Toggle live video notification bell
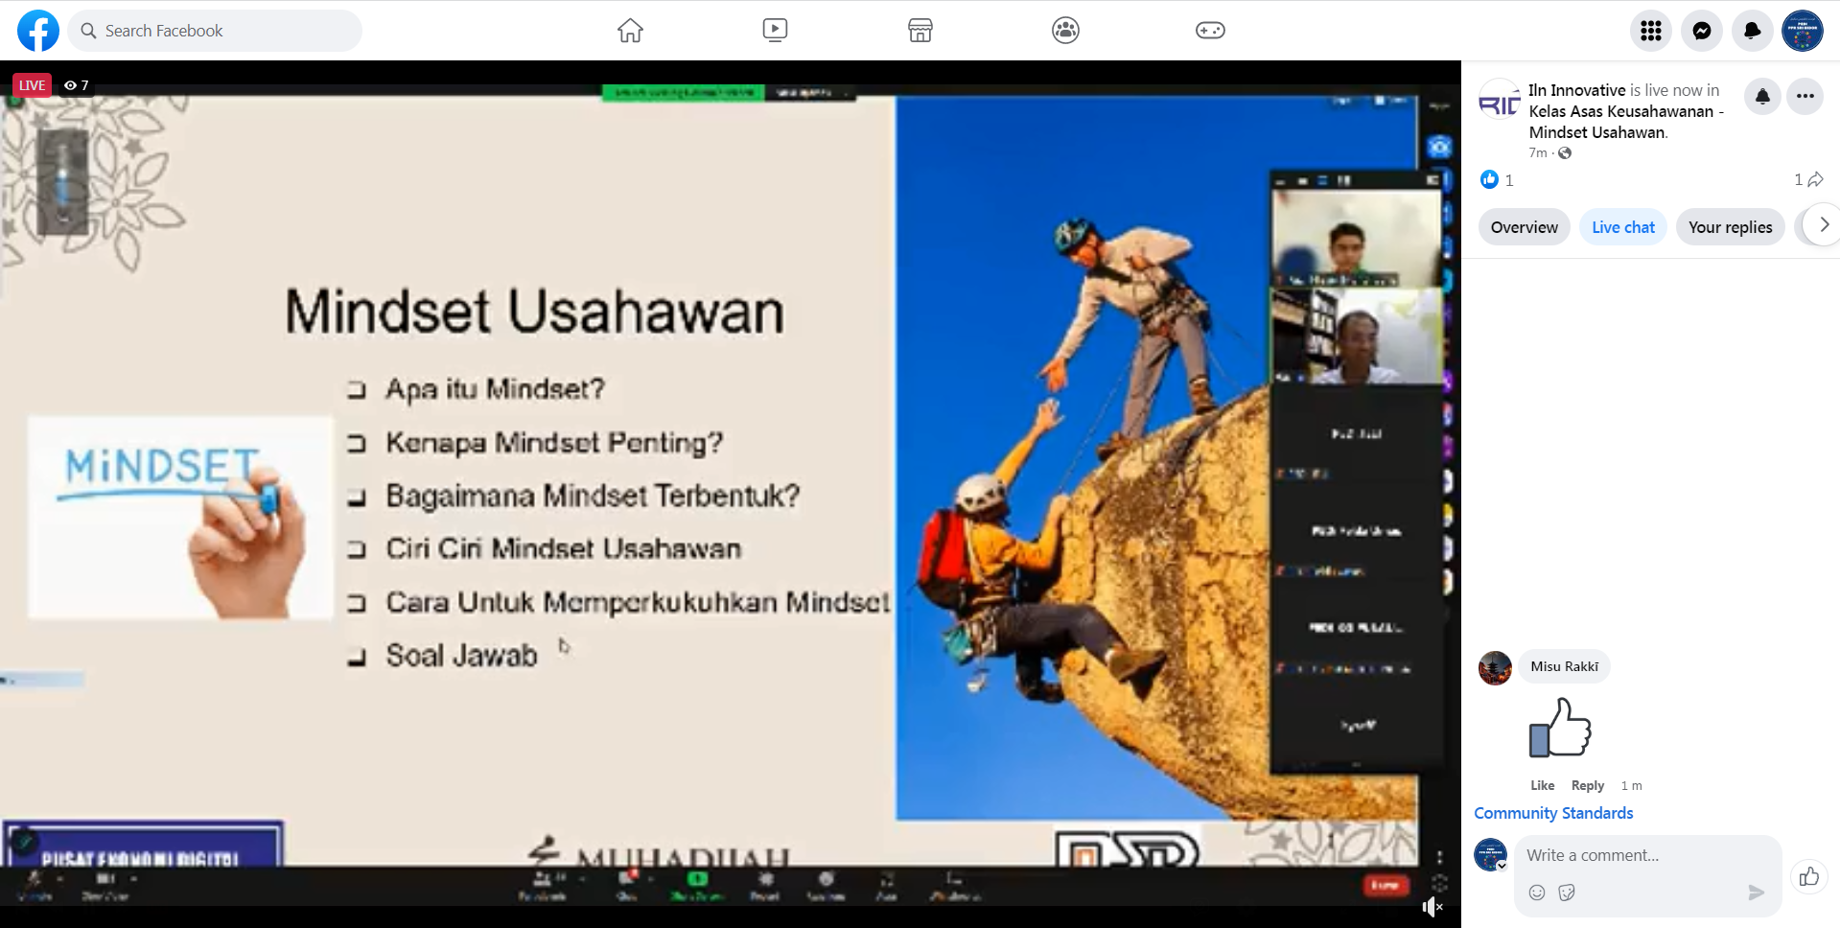The height and width of the screenshot is (928, 1840). [1762, 96]
